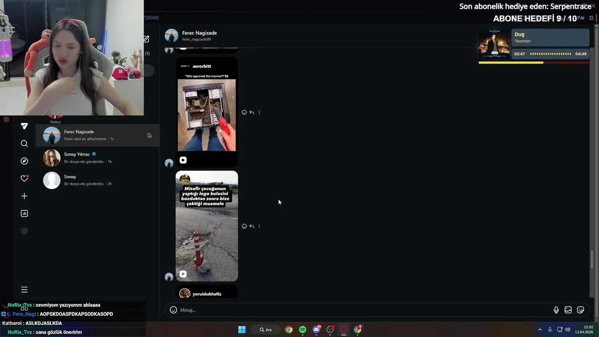599x337 pixels.
Task: Reply to the aerorbitt reel message
Action: (x=252, y=112)
